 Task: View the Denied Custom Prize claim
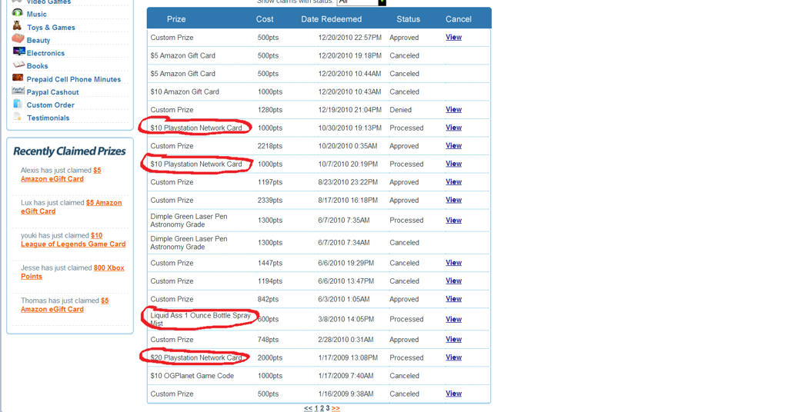pos(453,110)
